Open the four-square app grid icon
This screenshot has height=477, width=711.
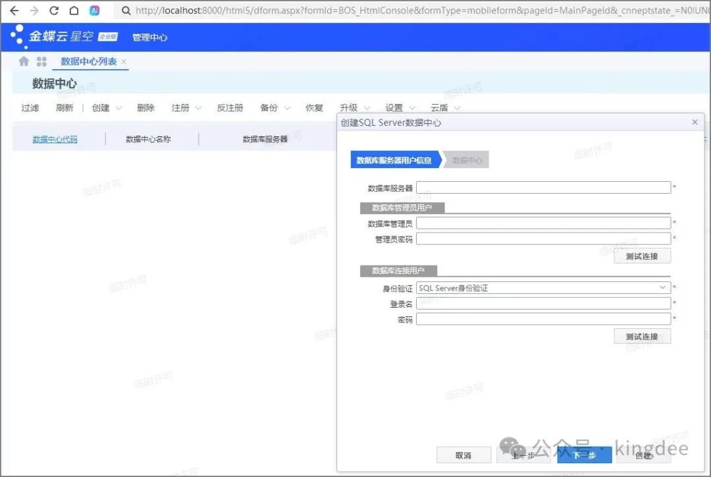click(41, 61)
